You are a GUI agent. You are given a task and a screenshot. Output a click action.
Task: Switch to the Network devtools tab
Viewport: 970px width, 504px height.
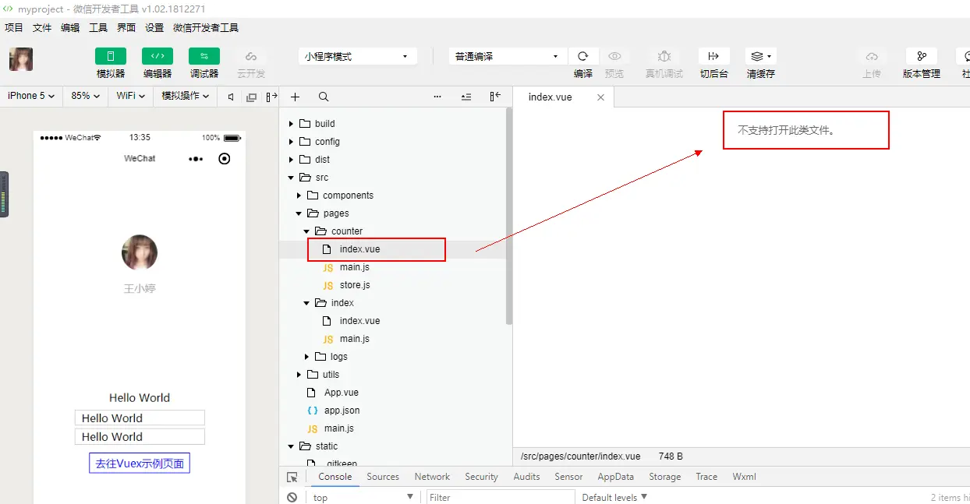432,477
